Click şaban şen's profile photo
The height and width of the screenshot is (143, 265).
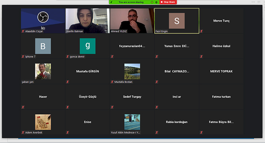43,71
